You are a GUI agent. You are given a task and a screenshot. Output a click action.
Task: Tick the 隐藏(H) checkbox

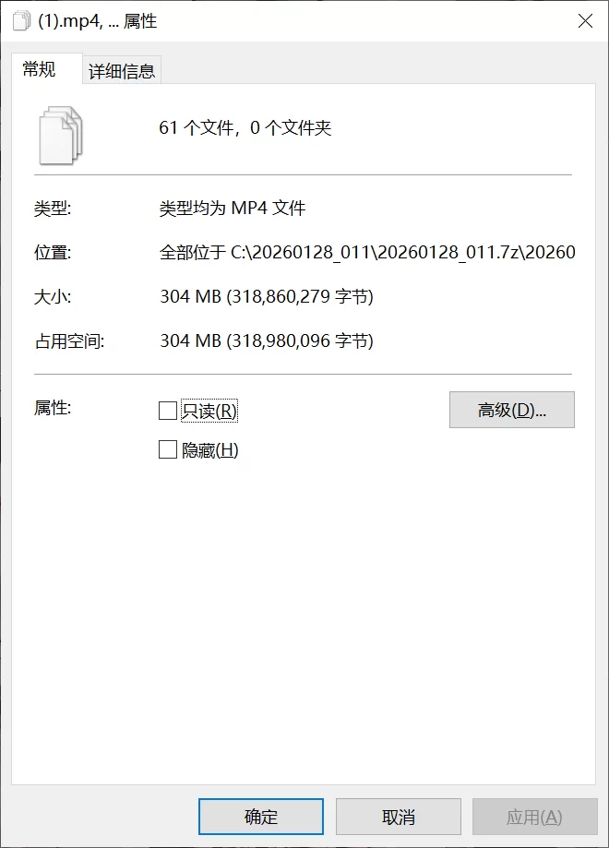[x=168, y=449]
